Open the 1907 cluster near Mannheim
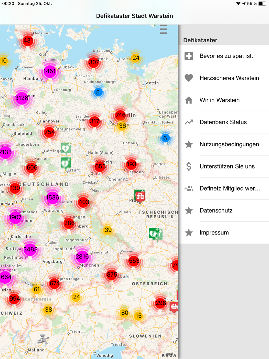Viewport: 269px width, 359px height. [x=15, y=217]
